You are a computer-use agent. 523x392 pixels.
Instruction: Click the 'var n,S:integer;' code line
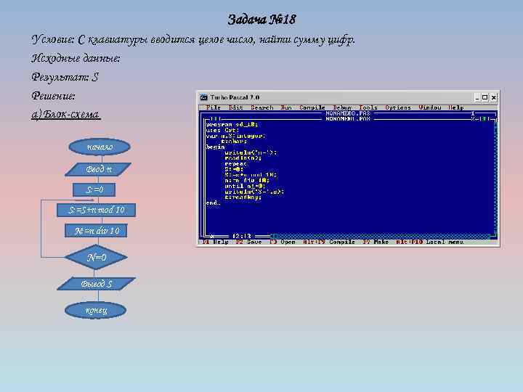click(235, 136)
